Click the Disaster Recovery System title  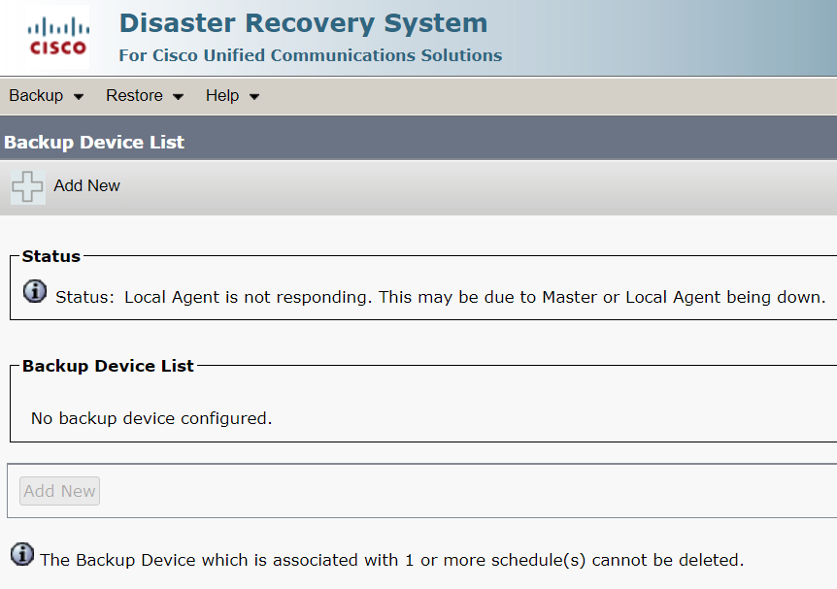coord(304,22)
